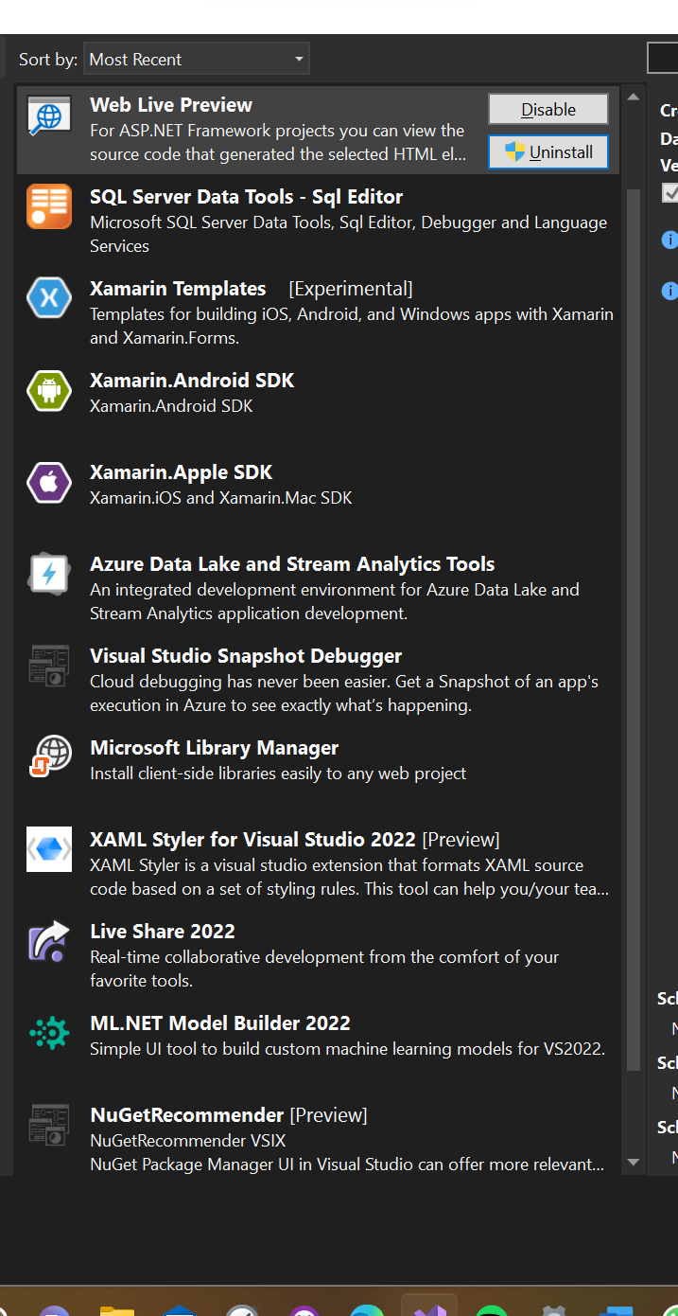Click the Azure Data Lake lightning icon

(x=49, y=574)
